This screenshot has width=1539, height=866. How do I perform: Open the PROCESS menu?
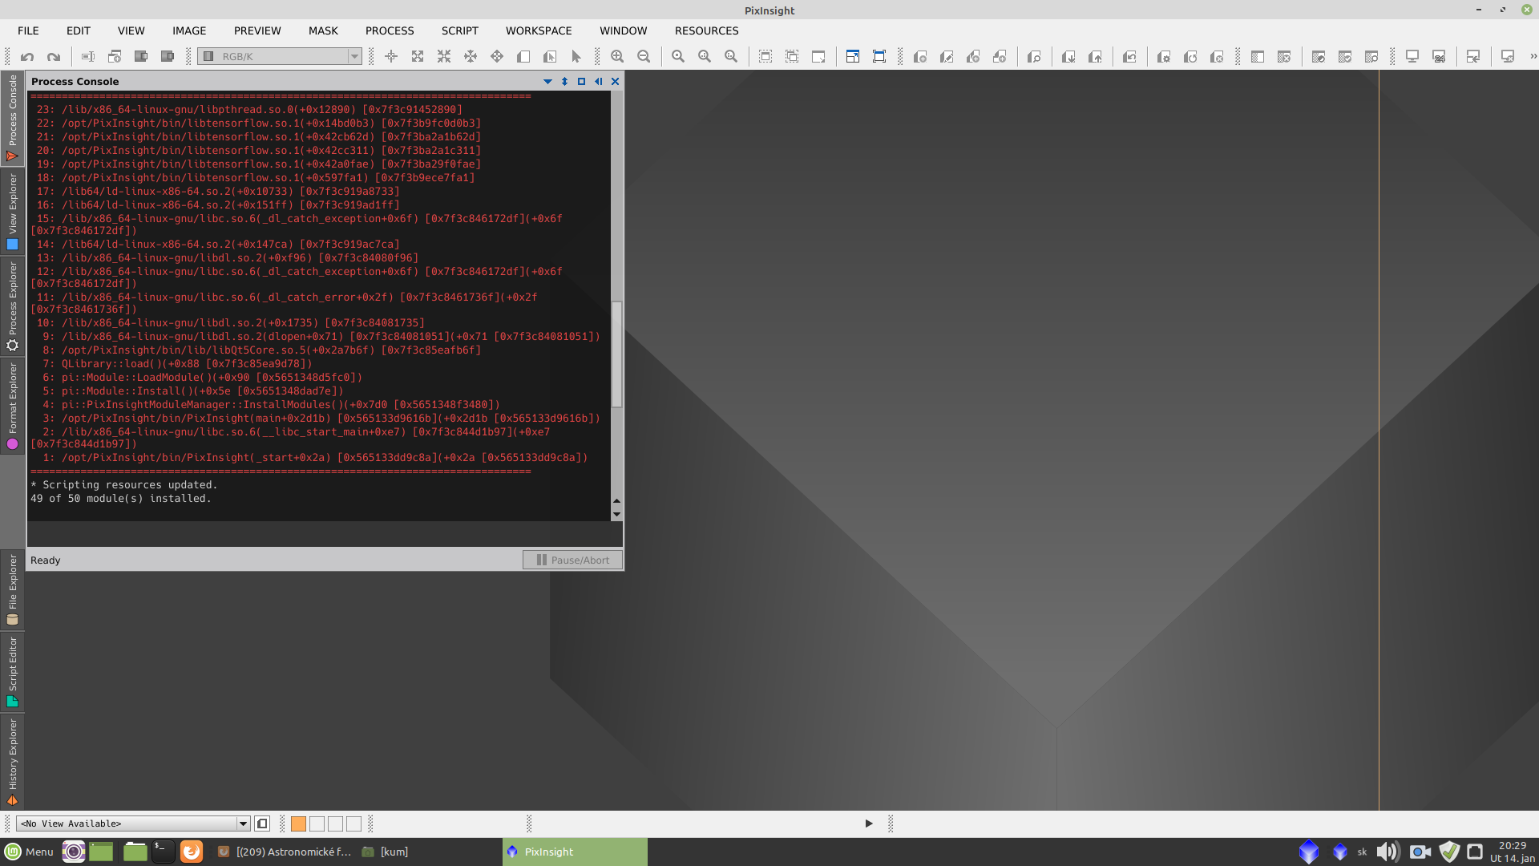pos(390,30)
